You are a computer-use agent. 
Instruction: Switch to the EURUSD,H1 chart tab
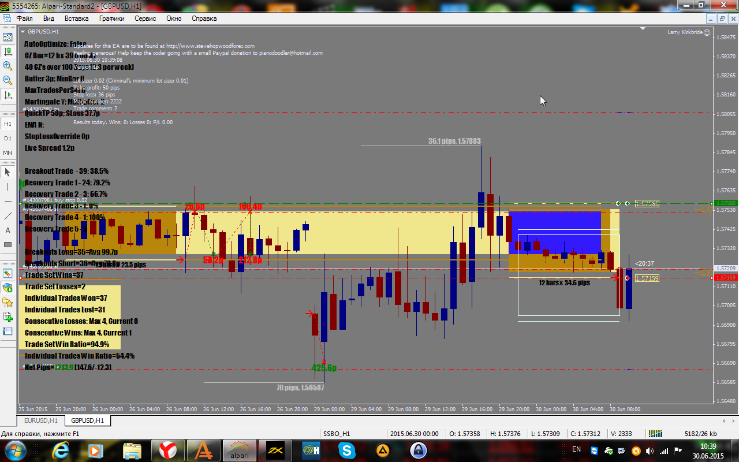(40, 420)
